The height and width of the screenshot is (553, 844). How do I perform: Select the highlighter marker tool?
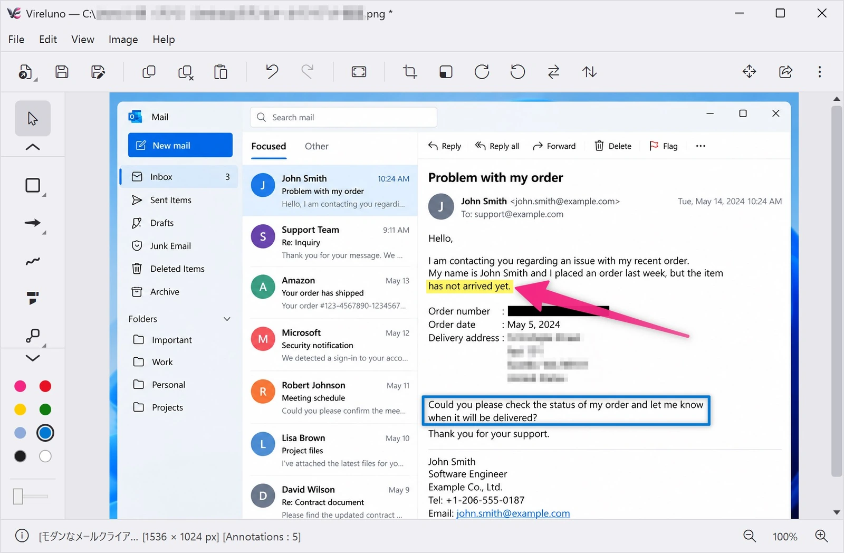tap(33, 298)
